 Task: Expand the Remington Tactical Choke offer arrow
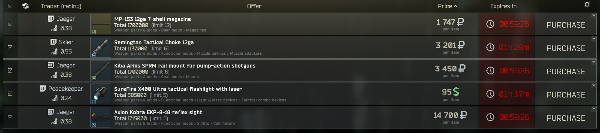point(594,39)
